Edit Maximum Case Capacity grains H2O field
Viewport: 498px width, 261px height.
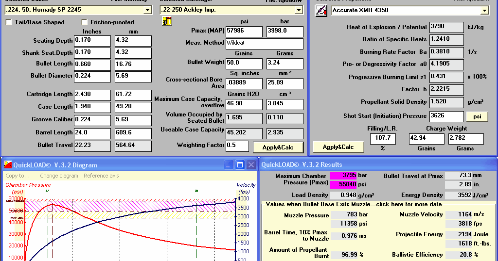pos(244,104)
